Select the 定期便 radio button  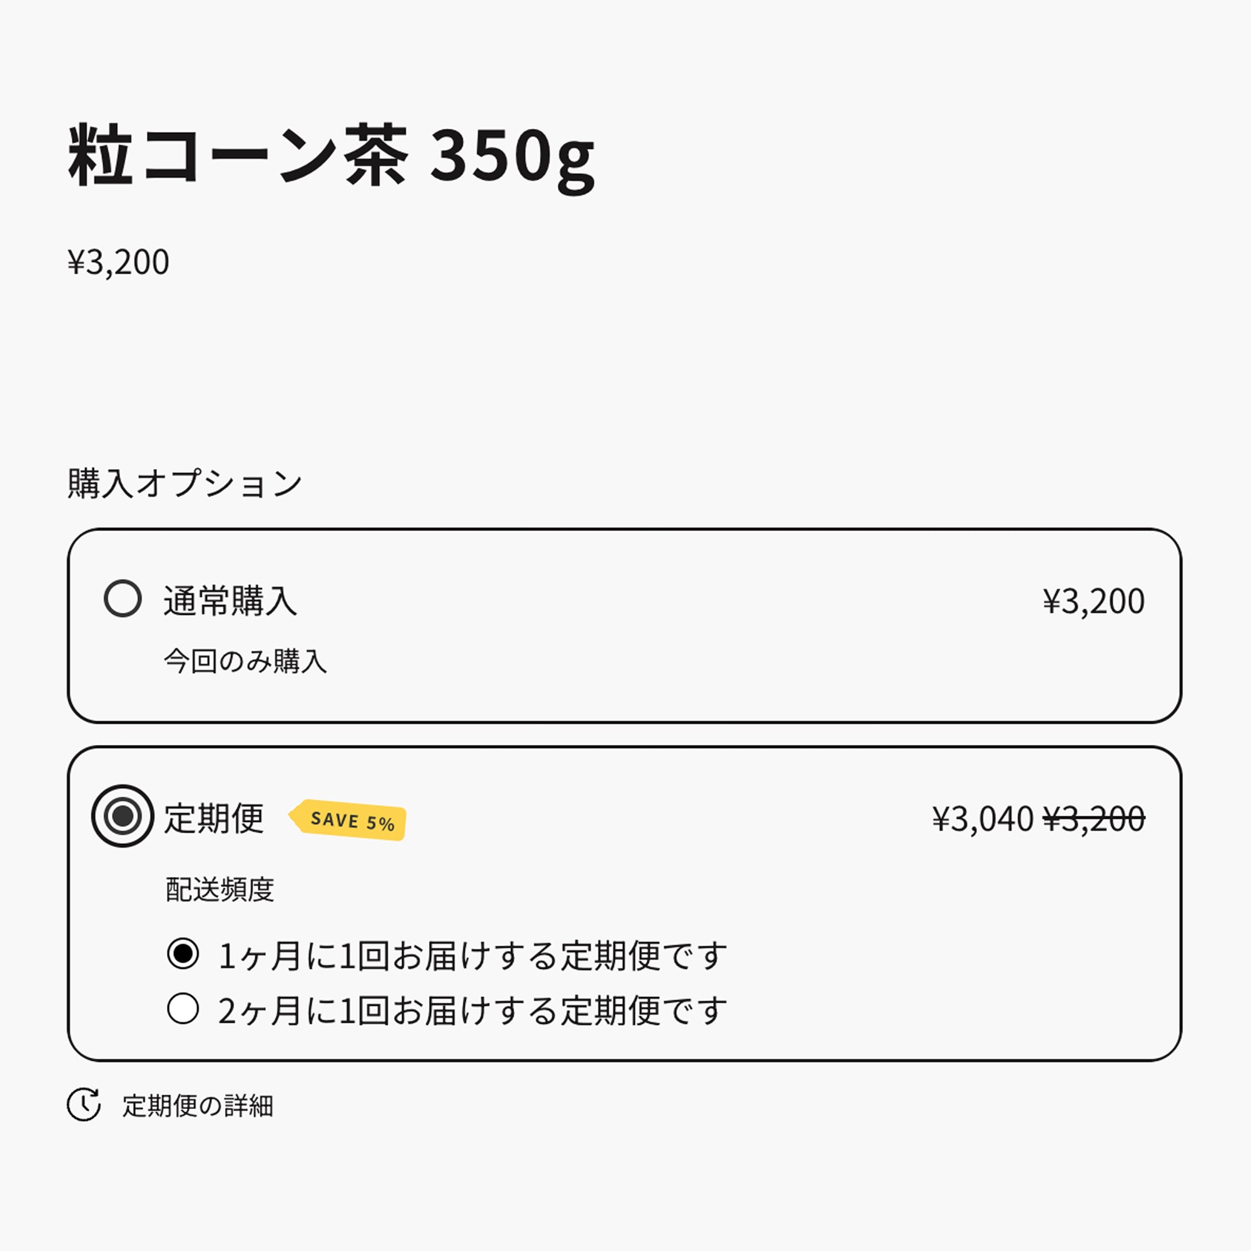tap(123, 816)
